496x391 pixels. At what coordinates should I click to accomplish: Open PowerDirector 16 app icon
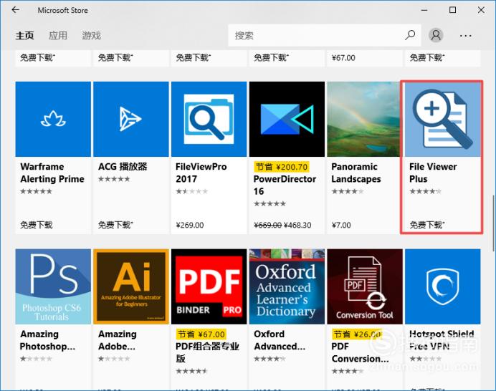pos(287,119)
